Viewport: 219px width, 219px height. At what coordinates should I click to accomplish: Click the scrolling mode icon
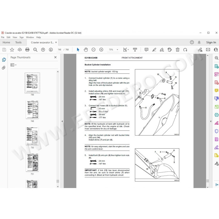pos(135,49)
